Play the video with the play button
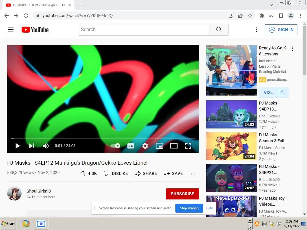The height and width of the screenshot is (230, 307). click(x=18, y=146)
